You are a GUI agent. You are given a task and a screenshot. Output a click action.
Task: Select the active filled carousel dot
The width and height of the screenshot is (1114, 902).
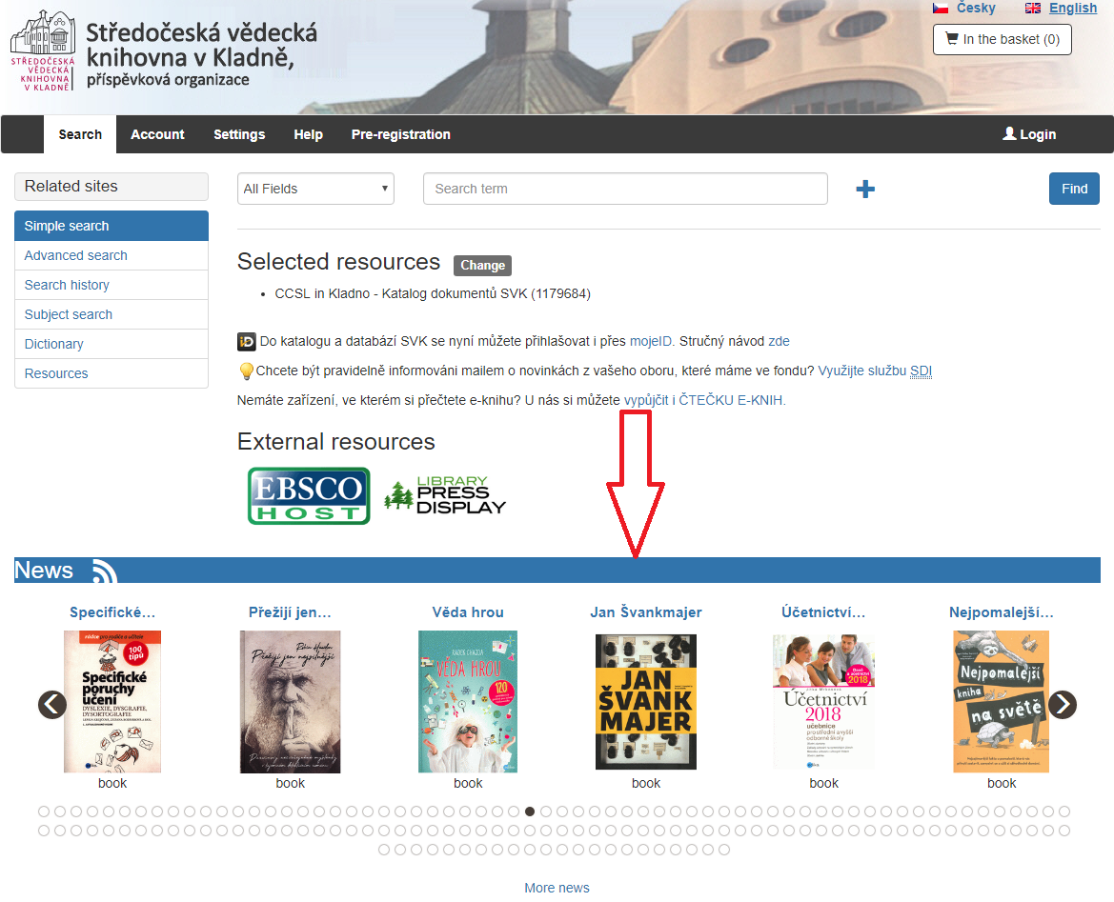pos(530,812)
